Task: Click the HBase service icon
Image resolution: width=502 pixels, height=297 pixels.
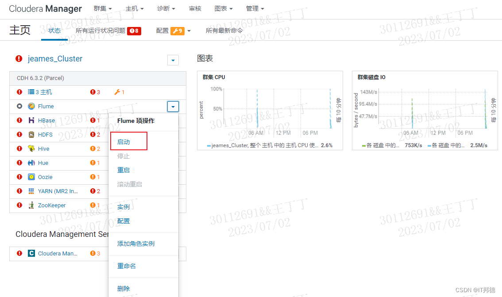Action: (x=31, y=120)
